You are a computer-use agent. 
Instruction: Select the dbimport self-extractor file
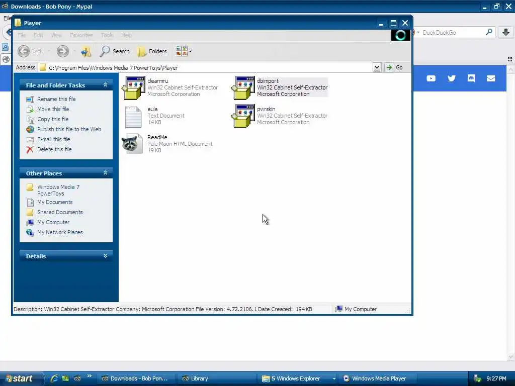click(280, 87)
